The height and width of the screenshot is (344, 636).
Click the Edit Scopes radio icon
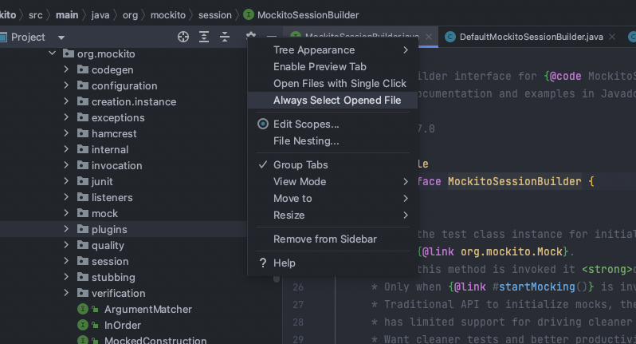(263, 124)
